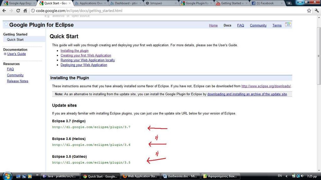
Task: Open a new tab with plus button
Action: [289, 3]
